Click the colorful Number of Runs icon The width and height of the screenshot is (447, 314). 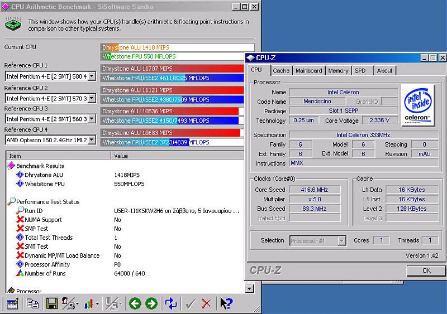click(20, 273)
